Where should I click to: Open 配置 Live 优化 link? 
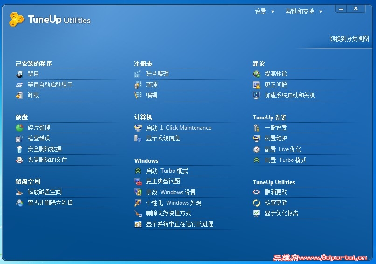pyautogui.click(x=283, y=149)
